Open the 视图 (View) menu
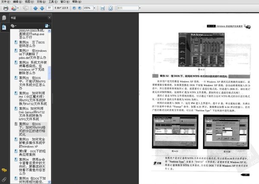The width and height of the screenshot is (259, 184). [29, 2]
